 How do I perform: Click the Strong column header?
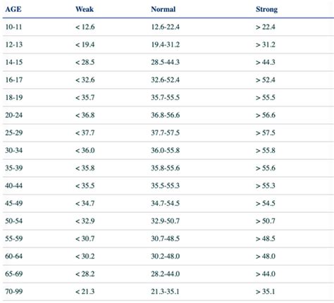[x=267, y=9]
